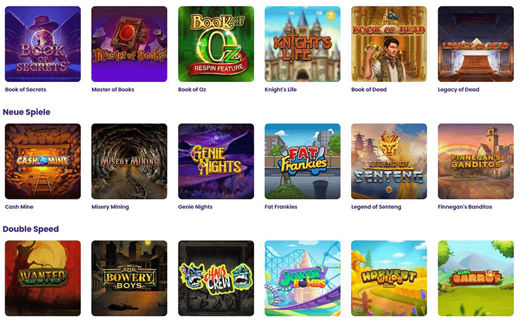Screen dimensions: 521x325
Task: Open the Chaos Crew game tile
Action: pos(216,278)
